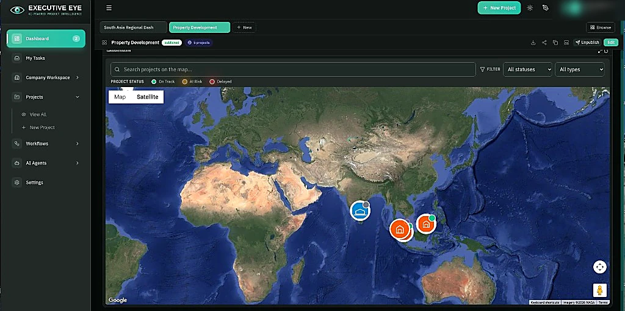Click the Company Workspace briefcase icon

coord(16,77)
